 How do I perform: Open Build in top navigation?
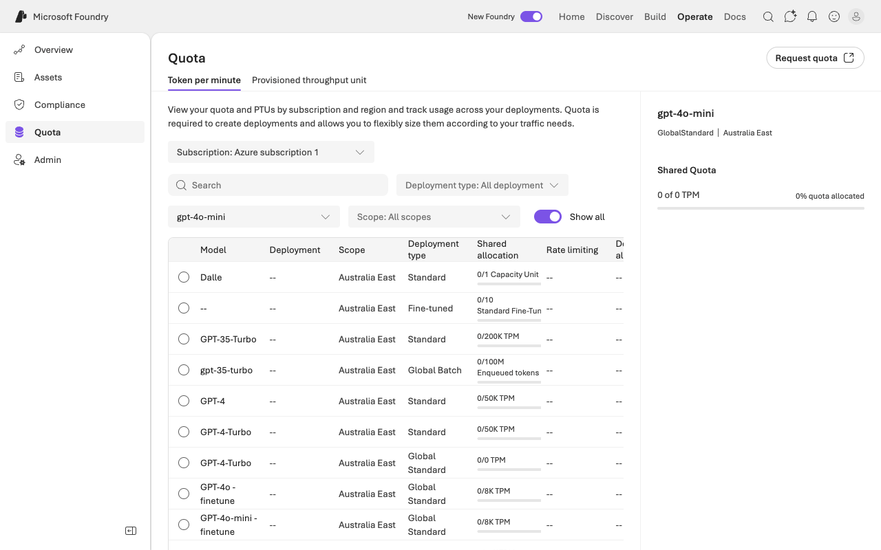click(x=655, y=16)
